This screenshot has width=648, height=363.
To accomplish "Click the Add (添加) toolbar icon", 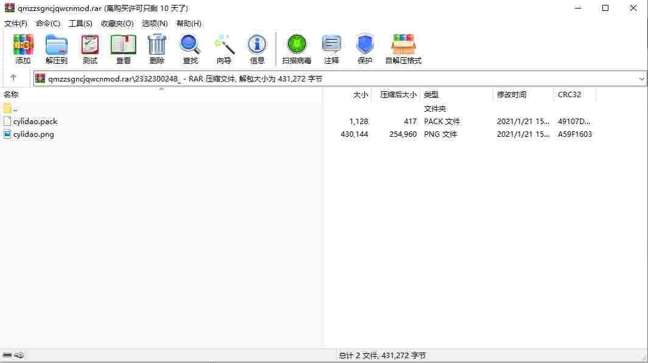I will point(23,49).
